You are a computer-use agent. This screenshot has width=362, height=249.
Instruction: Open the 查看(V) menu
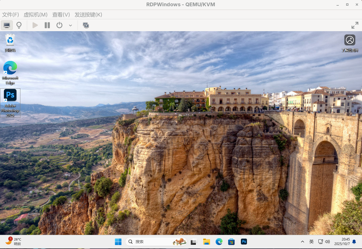point(61,15)
